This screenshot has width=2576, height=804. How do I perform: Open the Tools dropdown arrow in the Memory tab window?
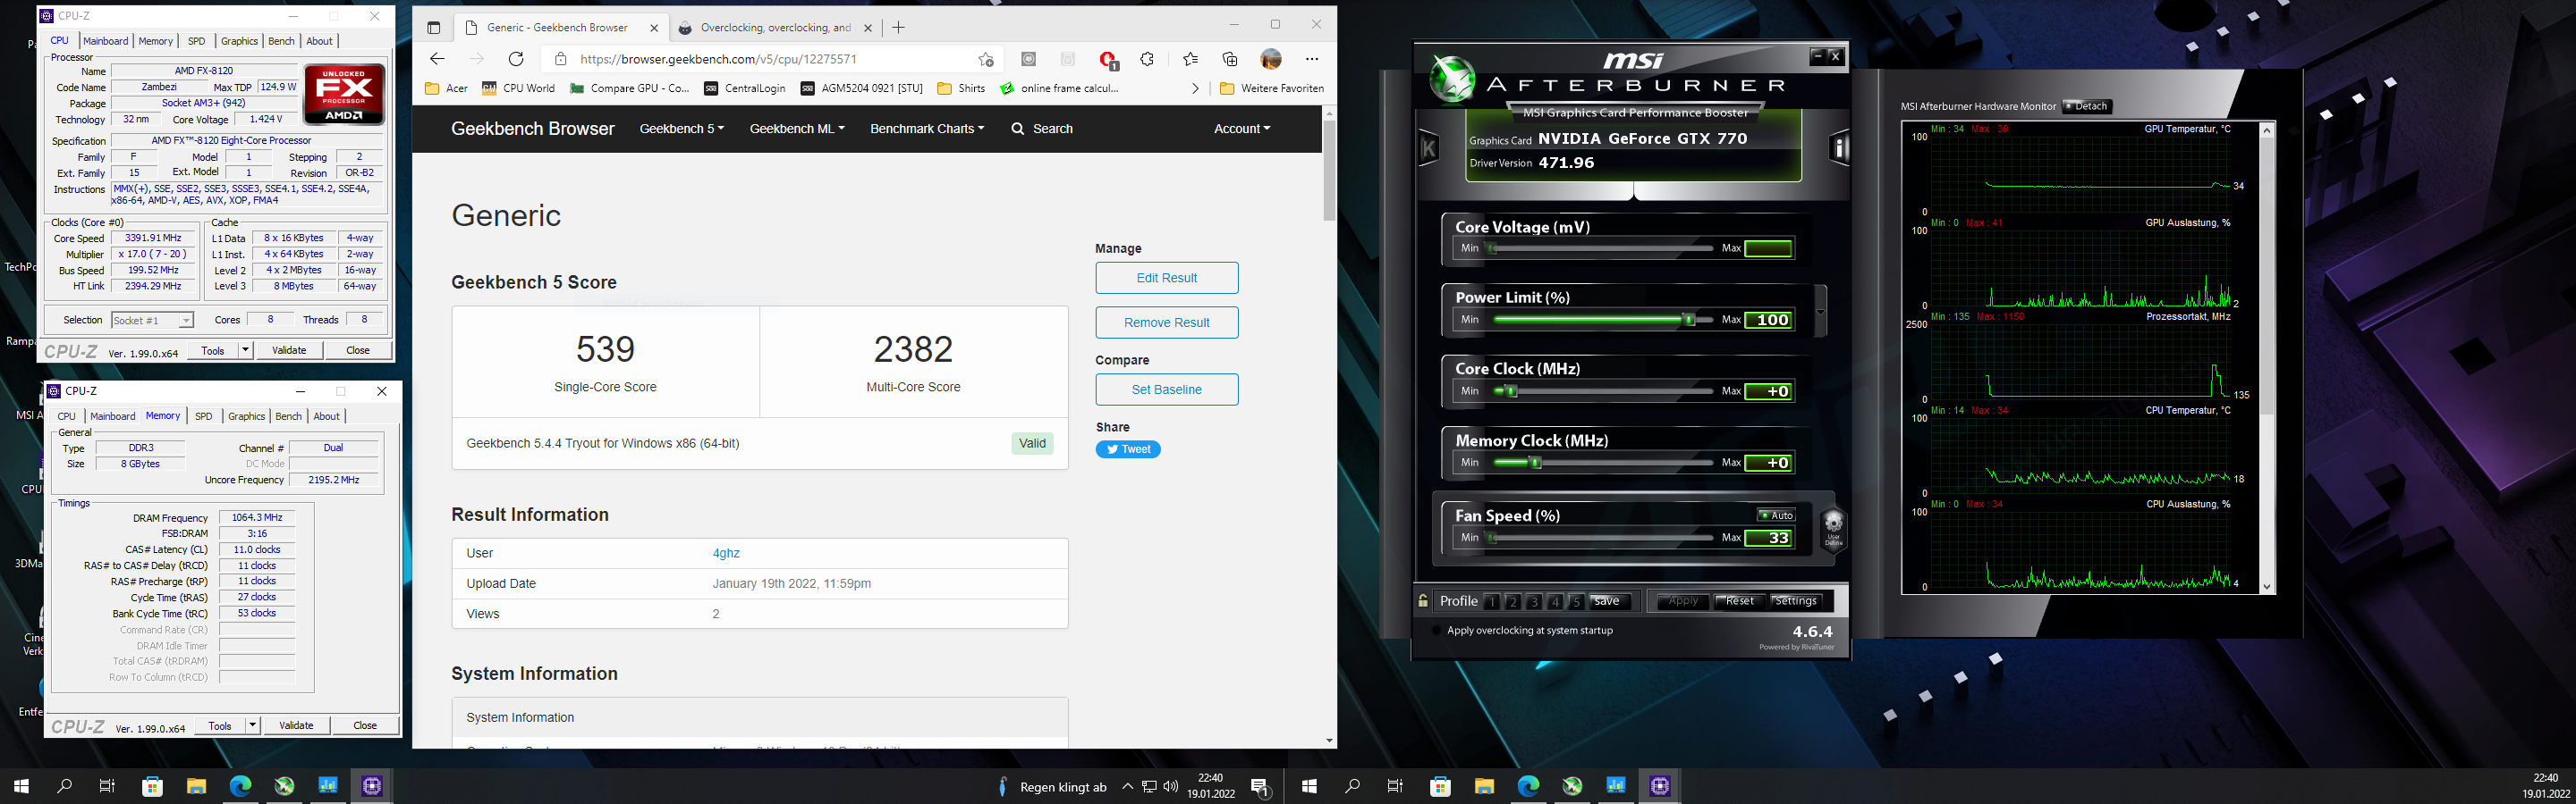click(252, 725)
